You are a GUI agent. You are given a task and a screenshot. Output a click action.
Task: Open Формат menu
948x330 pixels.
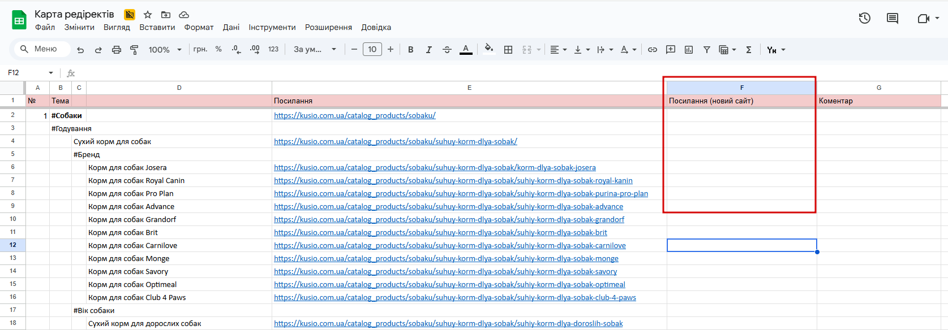tap(199, 27)
